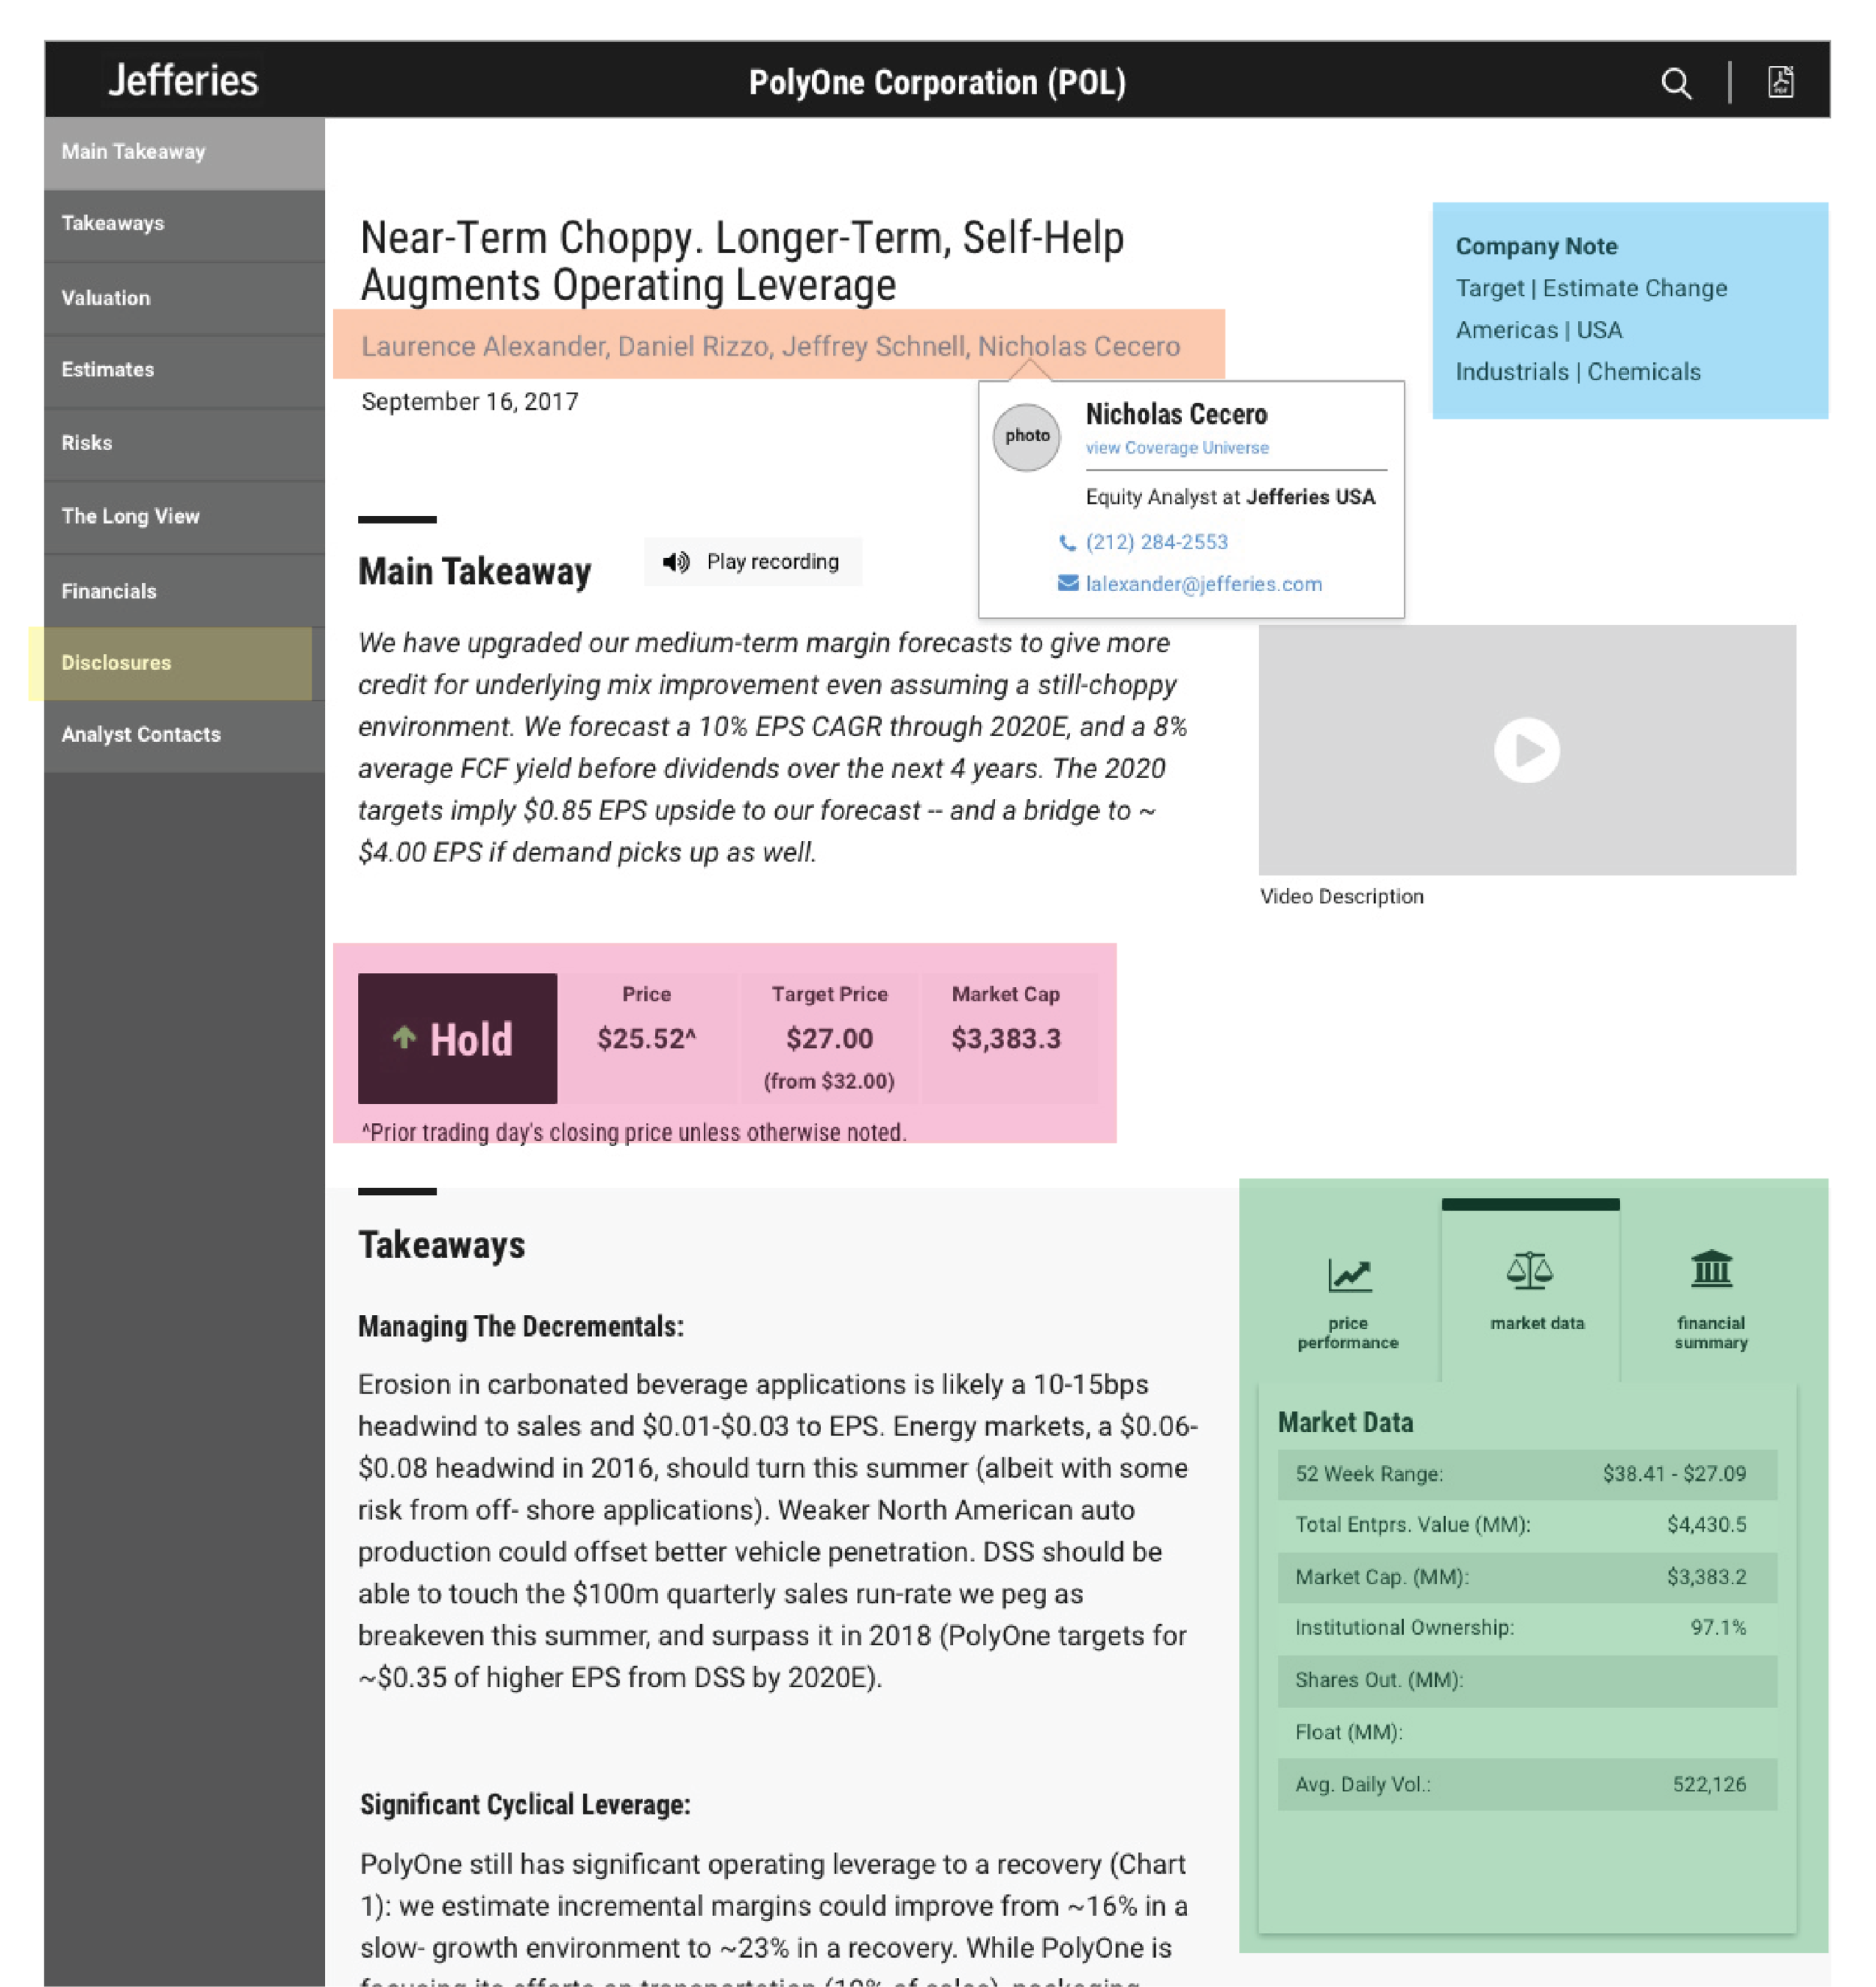Image resolution: width=1876 pixels, height=1987 pixels.
Task: Click author Daniel Rizzo
Action: click(x=694, y=346)
